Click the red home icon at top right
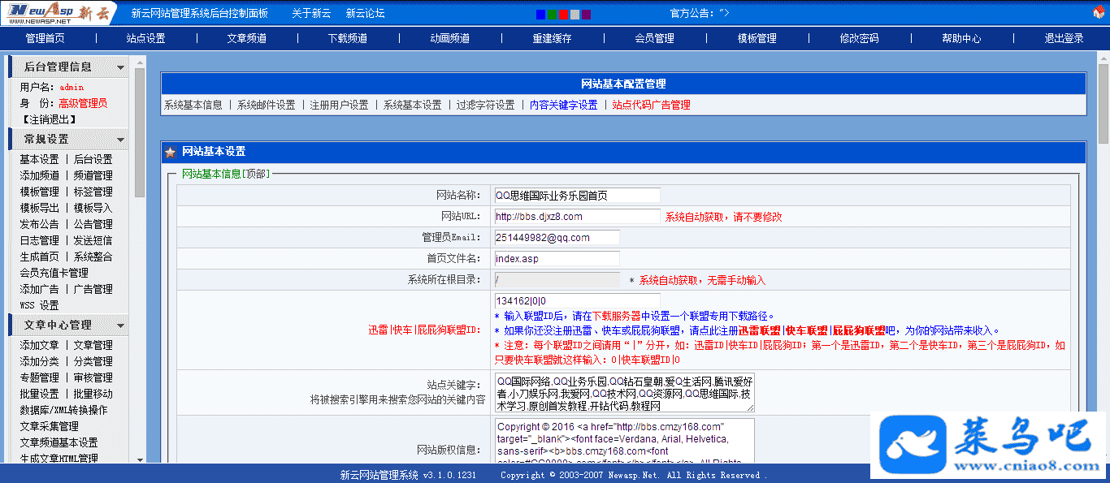This screenshot has height=483, width=1110. pyautogui.click(x=1099, y=13)
